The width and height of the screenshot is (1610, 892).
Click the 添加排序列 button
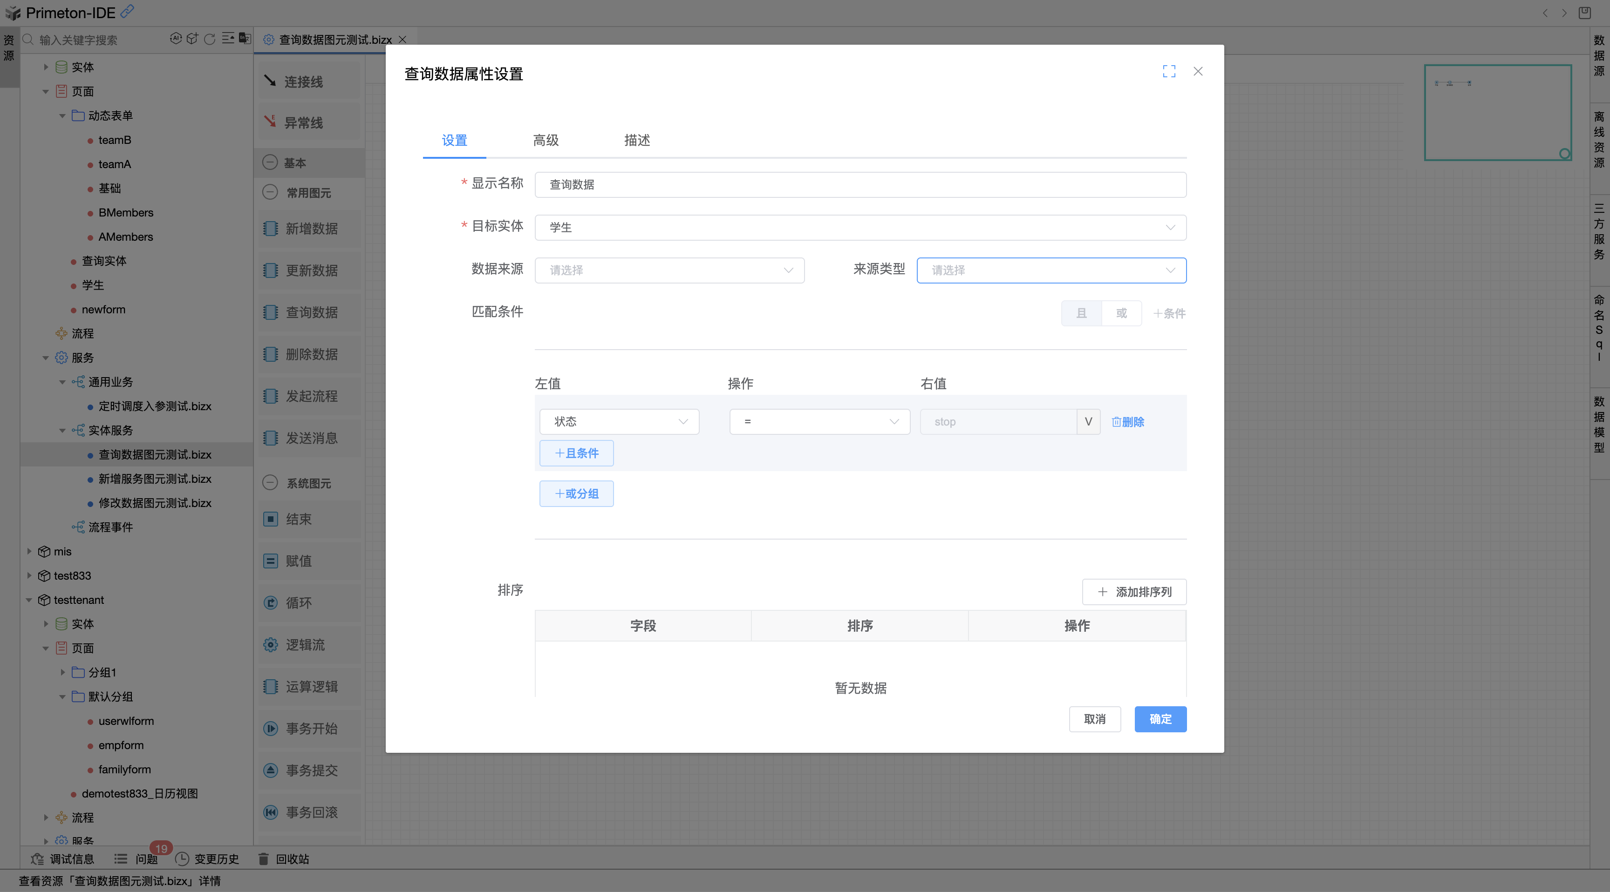pyautogui.click(x=1134, y=592)
